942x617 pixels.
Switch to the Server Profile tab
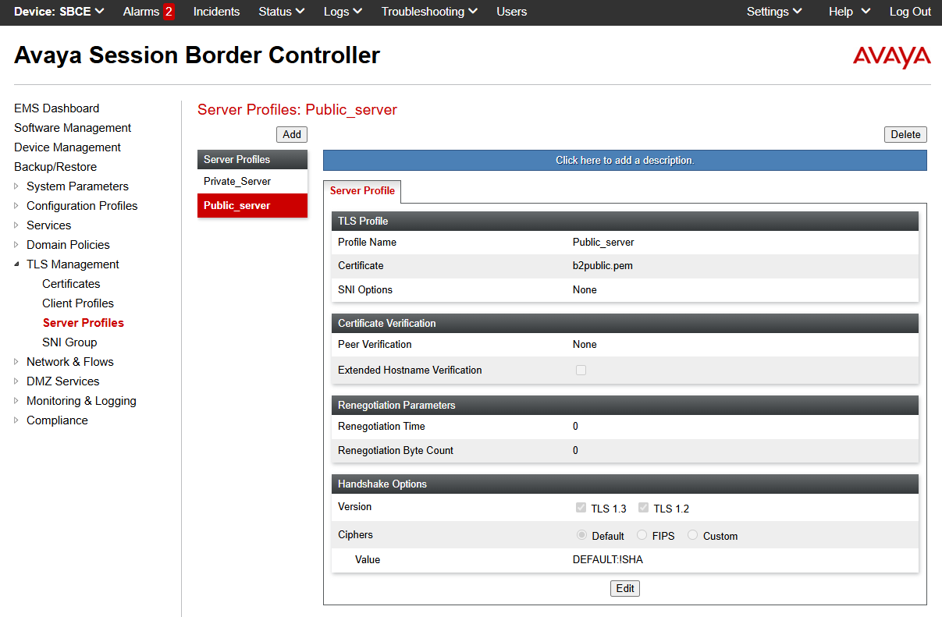pos(362,190)
